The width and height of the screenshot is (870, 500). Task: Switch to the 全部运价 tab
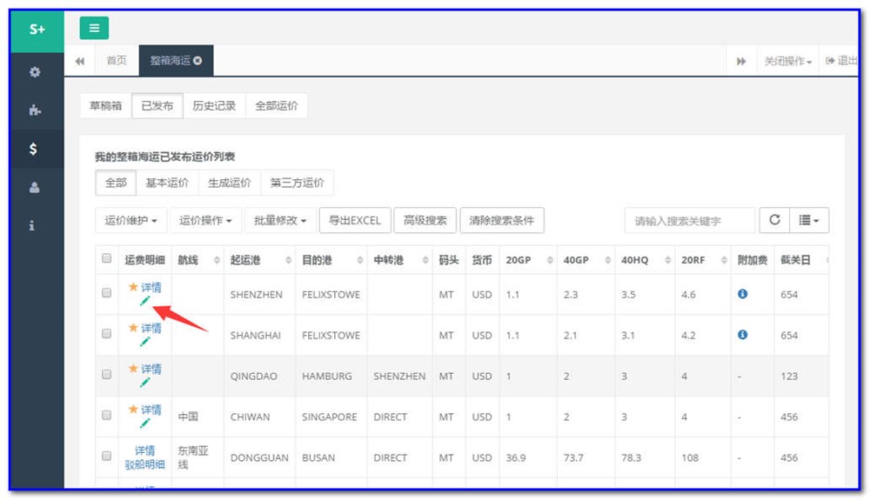pos(277,105)
